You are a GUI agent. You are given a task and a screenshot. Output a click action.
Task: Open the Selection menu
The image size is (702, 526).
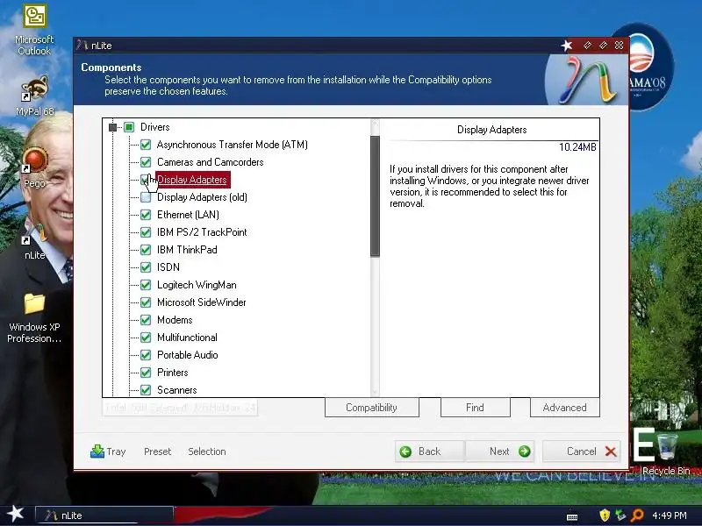[207, 451]
